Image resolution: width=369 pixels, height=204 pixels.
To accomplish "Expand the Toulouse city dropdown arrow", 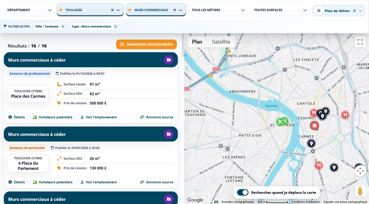I will pos(118,10).
